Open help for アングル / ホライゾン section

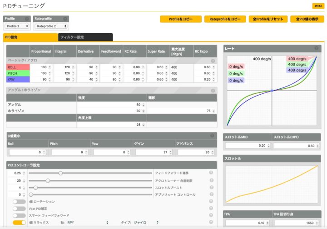(x=213, y=91)
